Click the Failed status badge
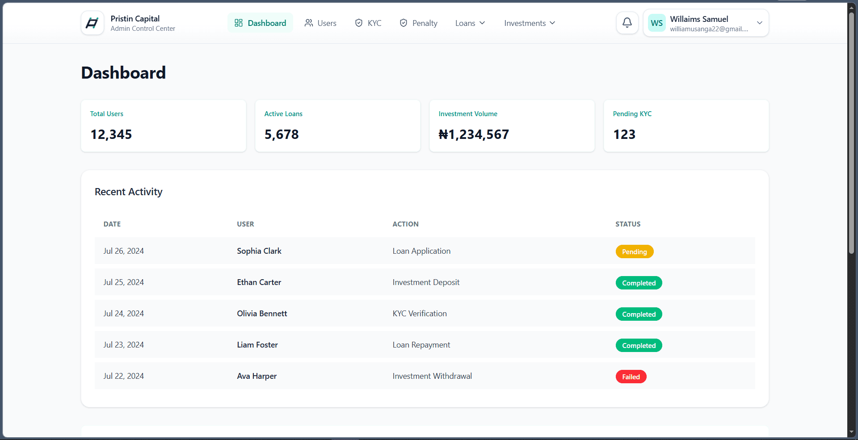Screen dimensions: 858x440 631,377
